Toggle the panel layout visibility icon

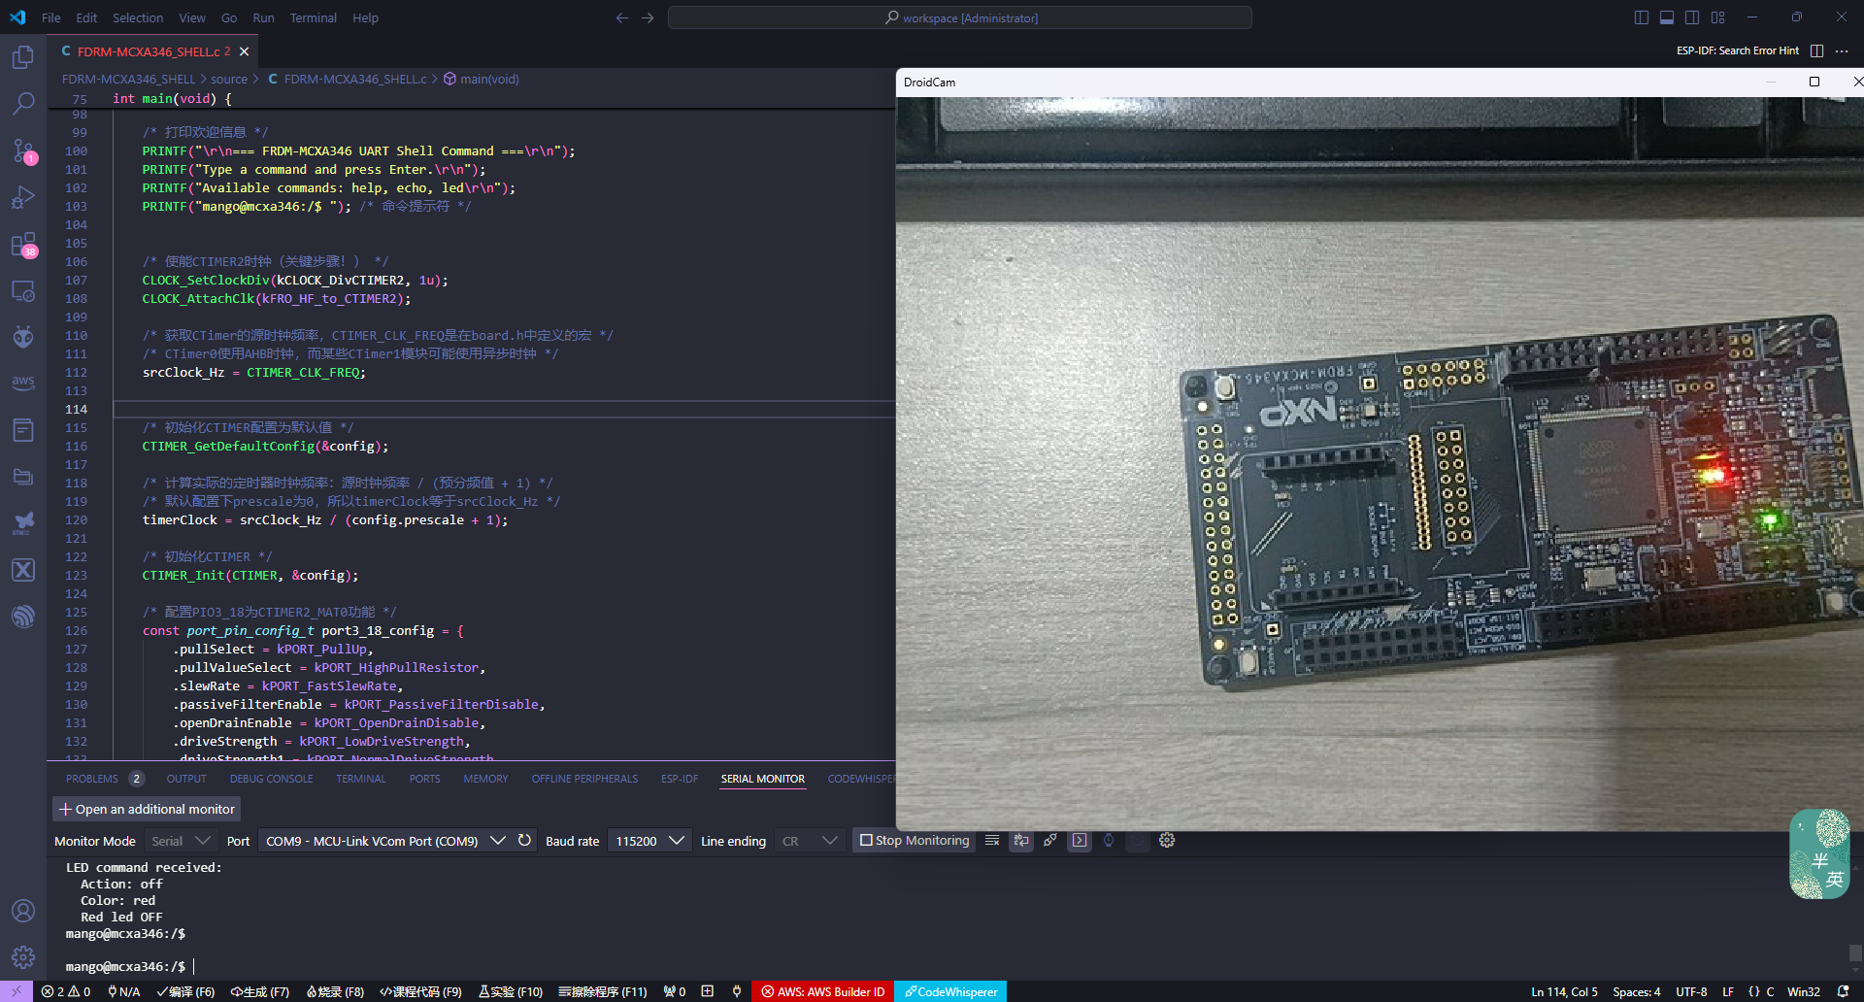click(x=1667, y=17)
